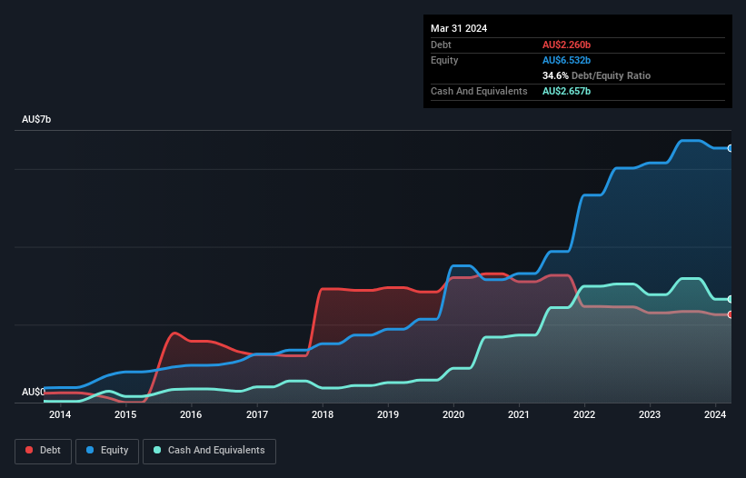
Task: Select the 2021 x-axis label
Action: point(519,414)
